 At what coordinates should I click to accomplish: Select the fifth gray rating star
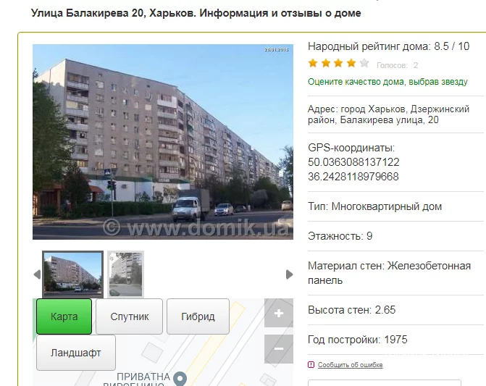pos(364,63)
